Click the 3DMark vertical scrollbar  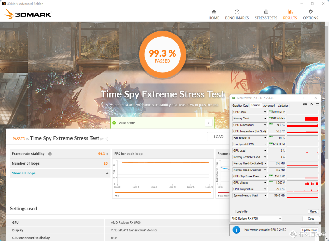tap(327, 93)
